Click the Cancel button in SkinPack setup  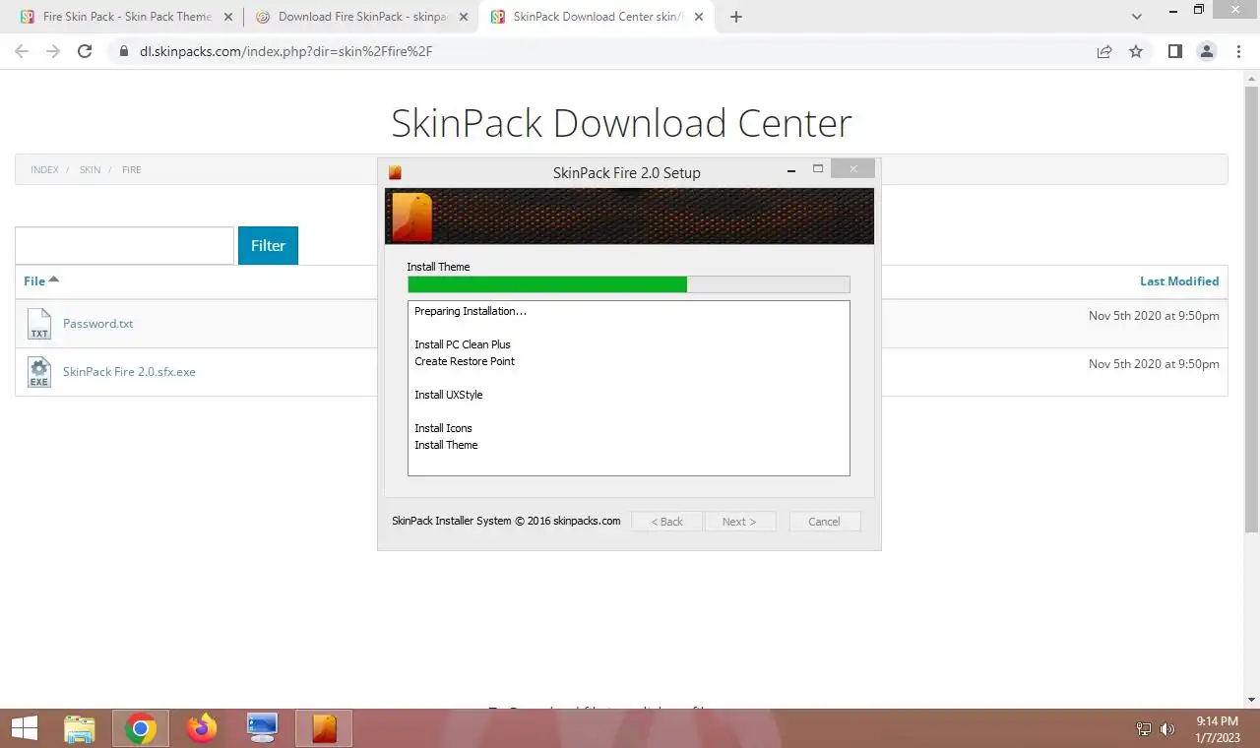tap(825, 522)
